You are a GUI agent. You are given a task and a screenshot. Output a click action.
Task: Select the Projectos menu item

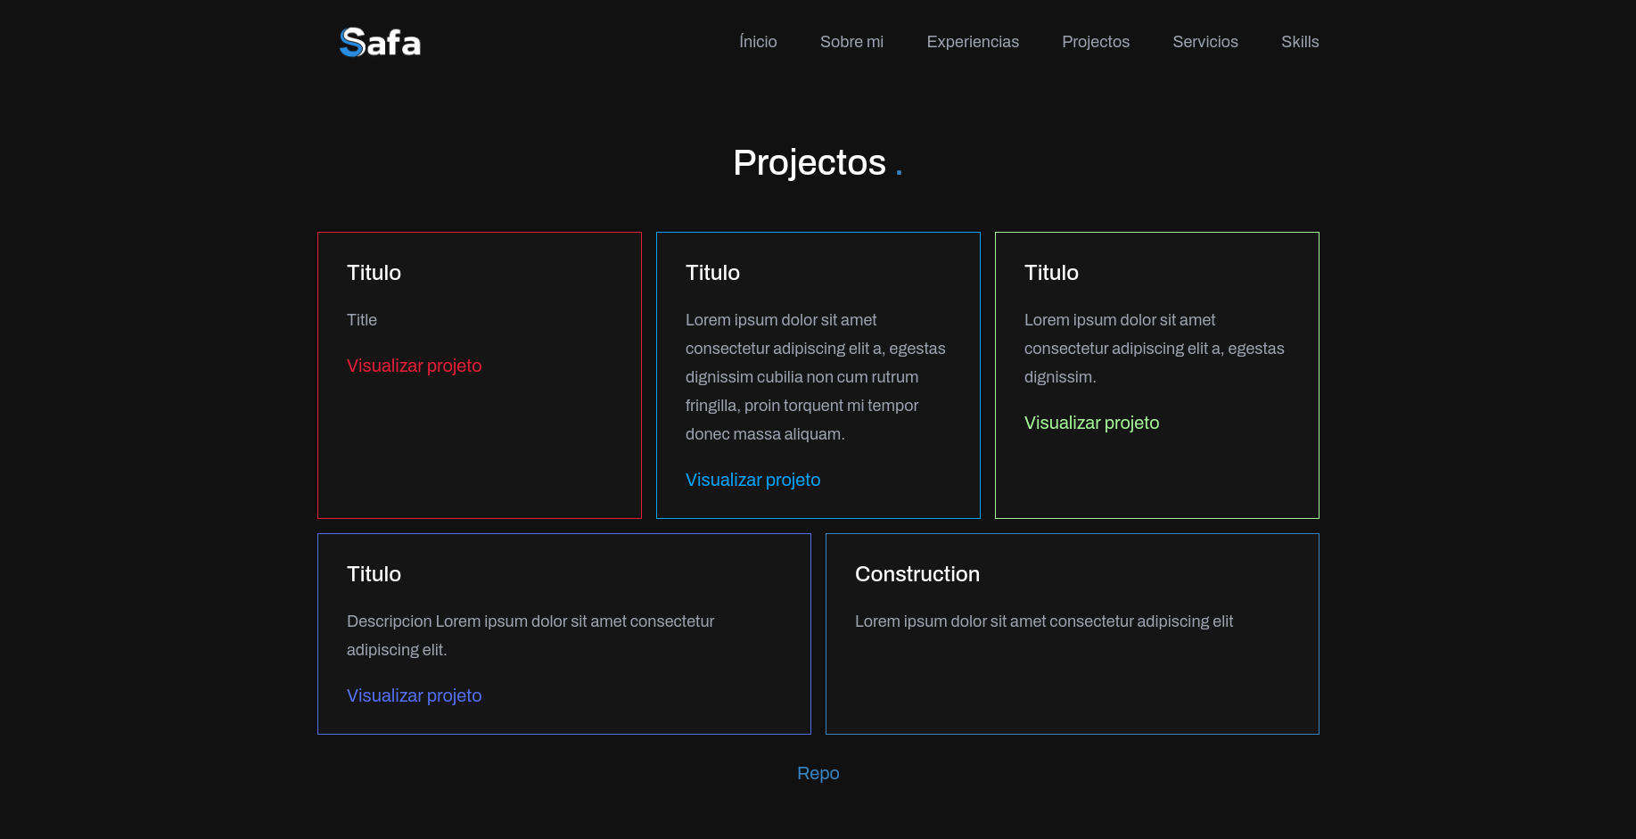tap(1096, 42)
